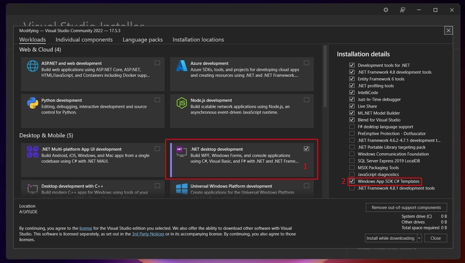Check .NET Portable Library targeting pack
The width and height of the screenshot is (465, 263).
point(352,147)
